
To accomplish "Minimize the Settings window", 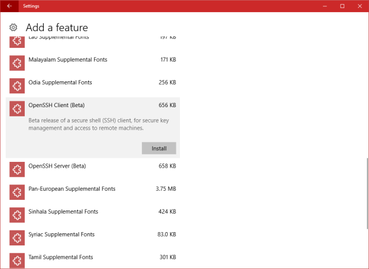I will tap(325, 6).
